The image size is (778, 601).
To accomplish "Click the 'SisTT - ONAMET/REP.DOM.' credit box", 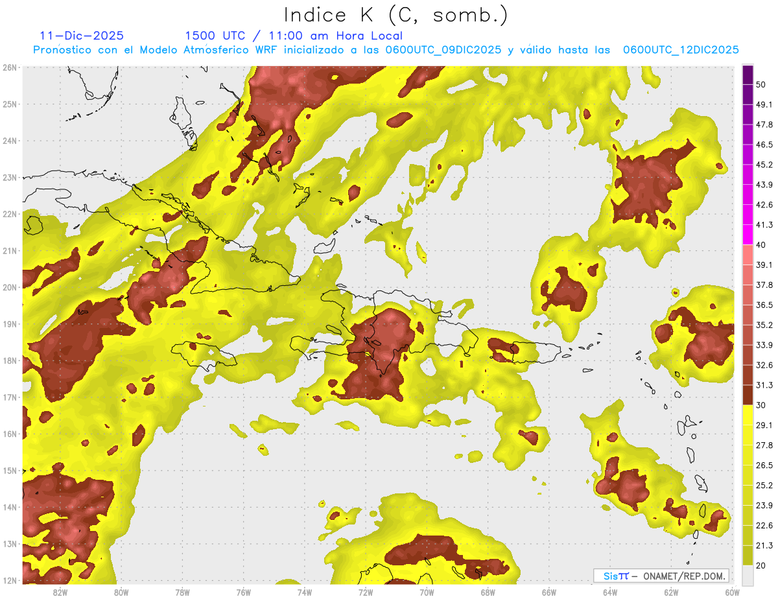I will click(x=661, y=576).
